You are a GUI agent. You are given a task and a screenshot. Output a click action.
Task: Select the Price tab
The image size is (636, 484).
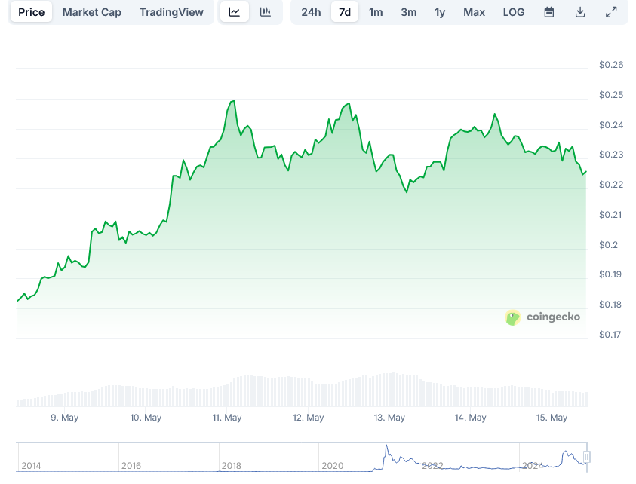coord(30,11)
